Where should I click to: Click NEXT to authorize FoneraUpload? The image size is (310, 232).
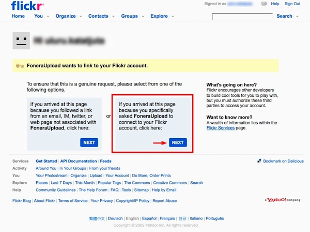point(178,142)
